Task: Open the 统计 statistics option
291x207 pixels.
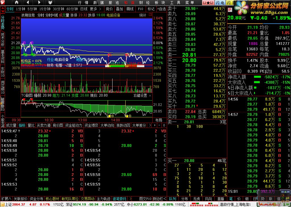Action: pyautogui.click(x=143, y=15)
